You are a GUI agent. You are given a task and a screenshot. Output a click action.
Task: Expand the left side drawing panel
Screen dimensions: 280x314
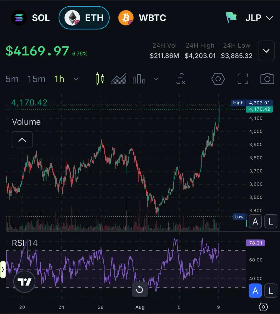(3, 269)
